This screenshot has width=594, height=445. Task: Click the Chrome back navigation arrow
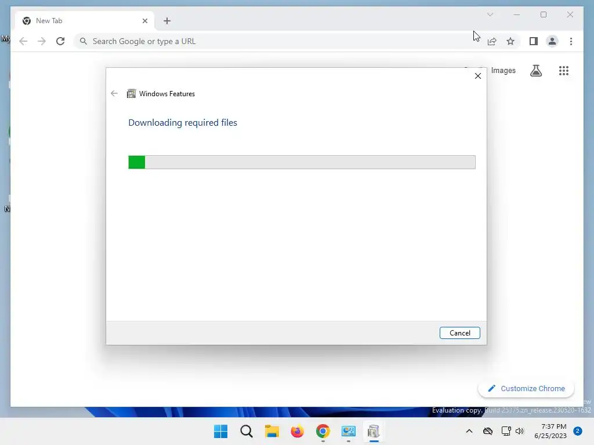(23, 41)
